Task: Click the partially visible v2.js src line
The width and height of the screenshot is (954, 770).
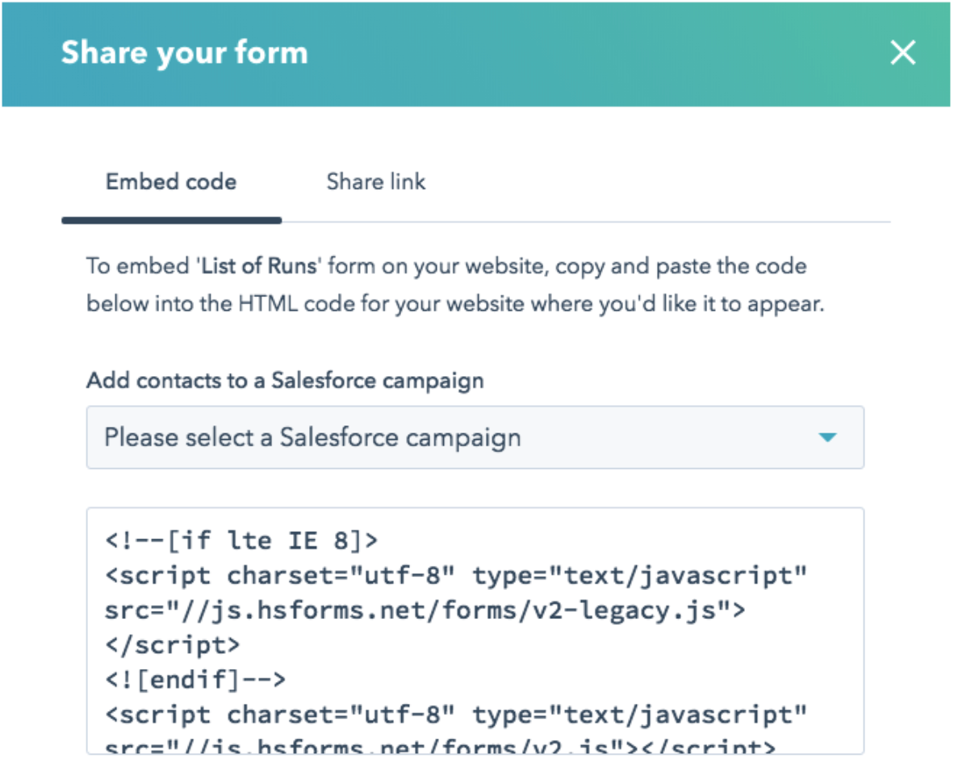Action: tap(440, 745)
